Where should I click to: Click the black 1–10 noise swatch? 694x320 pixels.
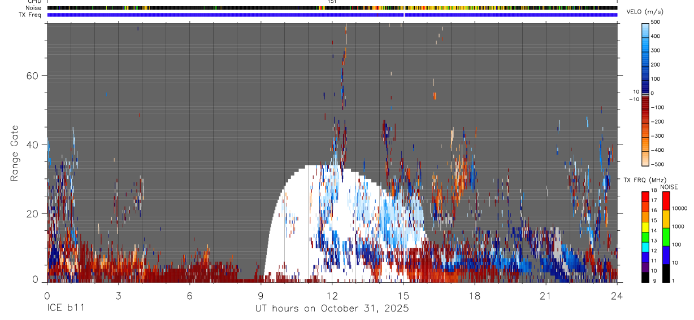[x=666, y=273]
